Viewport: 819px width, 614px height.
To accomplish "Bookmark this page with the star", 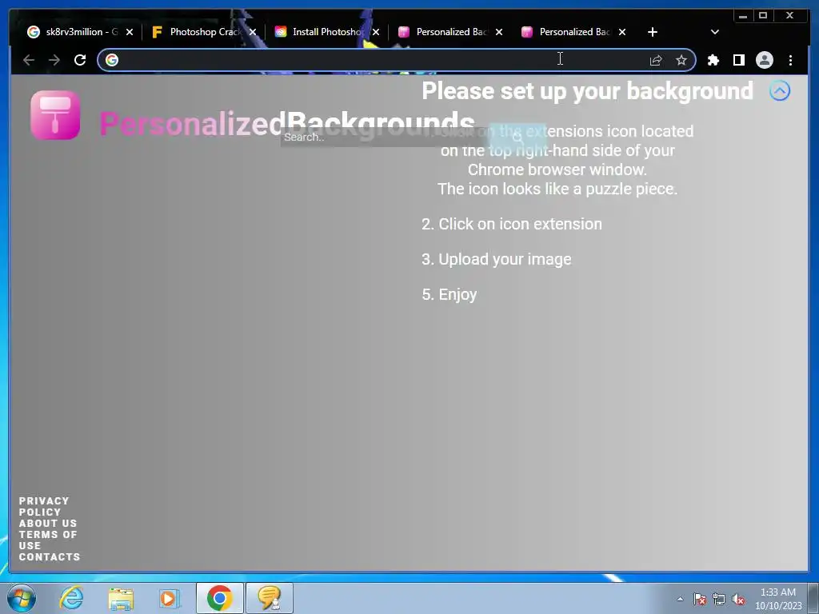I will coord(681,60).
